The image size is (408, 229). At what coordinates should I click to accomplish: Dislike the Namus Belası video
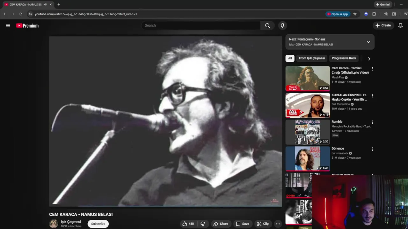[203, 224]
